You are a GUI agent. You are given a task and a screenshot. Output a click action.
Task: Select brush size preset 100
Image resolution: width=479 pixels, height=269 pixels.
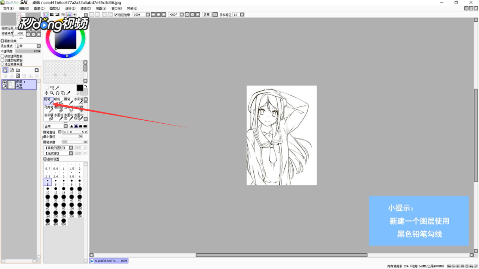[71, 206]
